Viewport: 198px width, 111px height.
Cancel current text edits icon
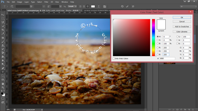(x=122, y=6)
